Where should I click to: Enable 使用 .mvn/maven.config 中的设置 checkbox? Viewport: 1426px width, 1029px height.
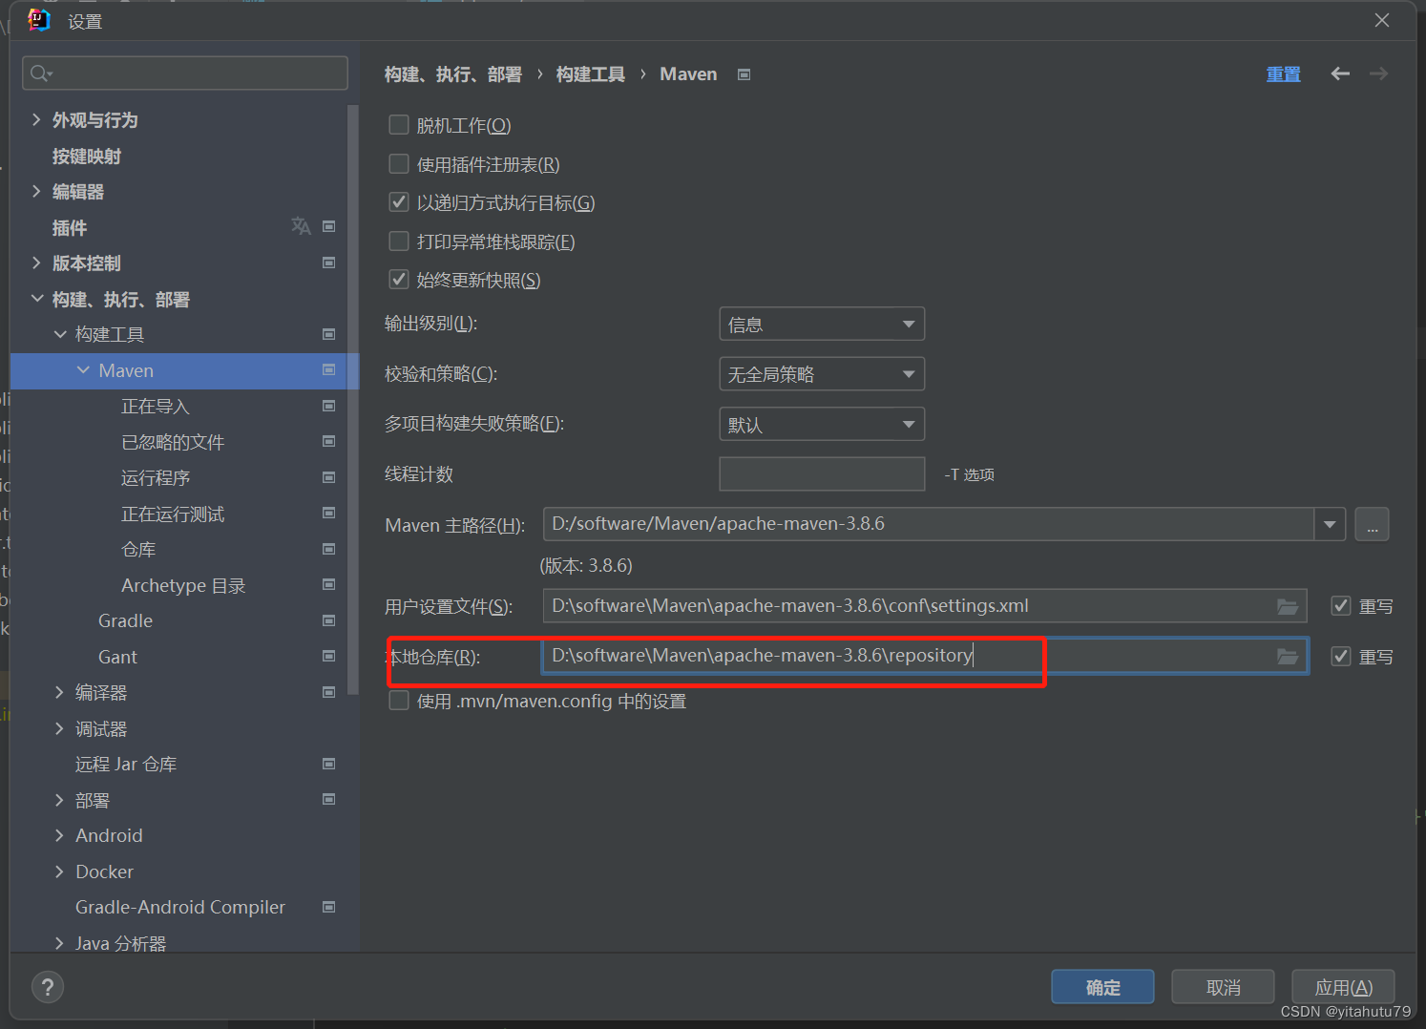click(x=399, y=701)
